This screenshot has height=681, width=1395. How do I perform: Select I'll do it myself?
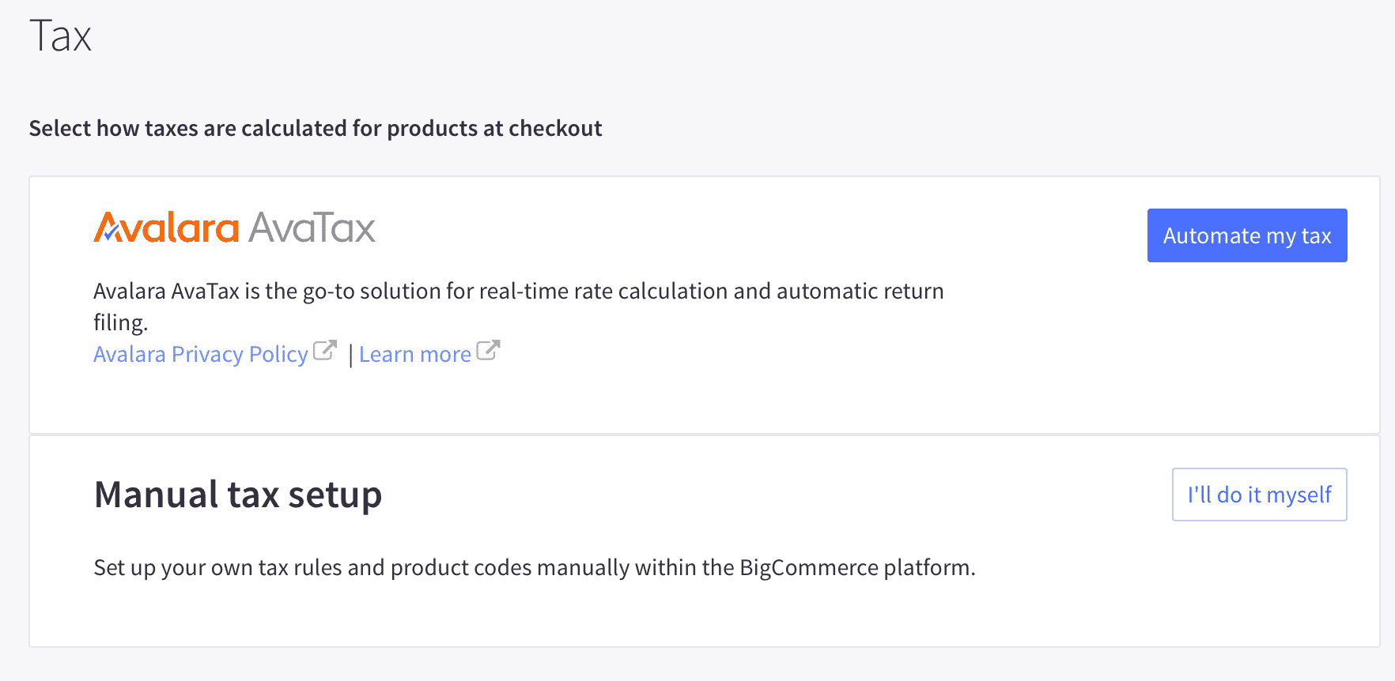click(x=1259, y=495)
